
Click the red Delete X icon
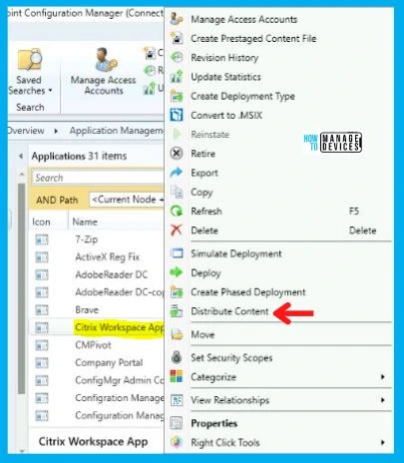click(x=177, y=231)
